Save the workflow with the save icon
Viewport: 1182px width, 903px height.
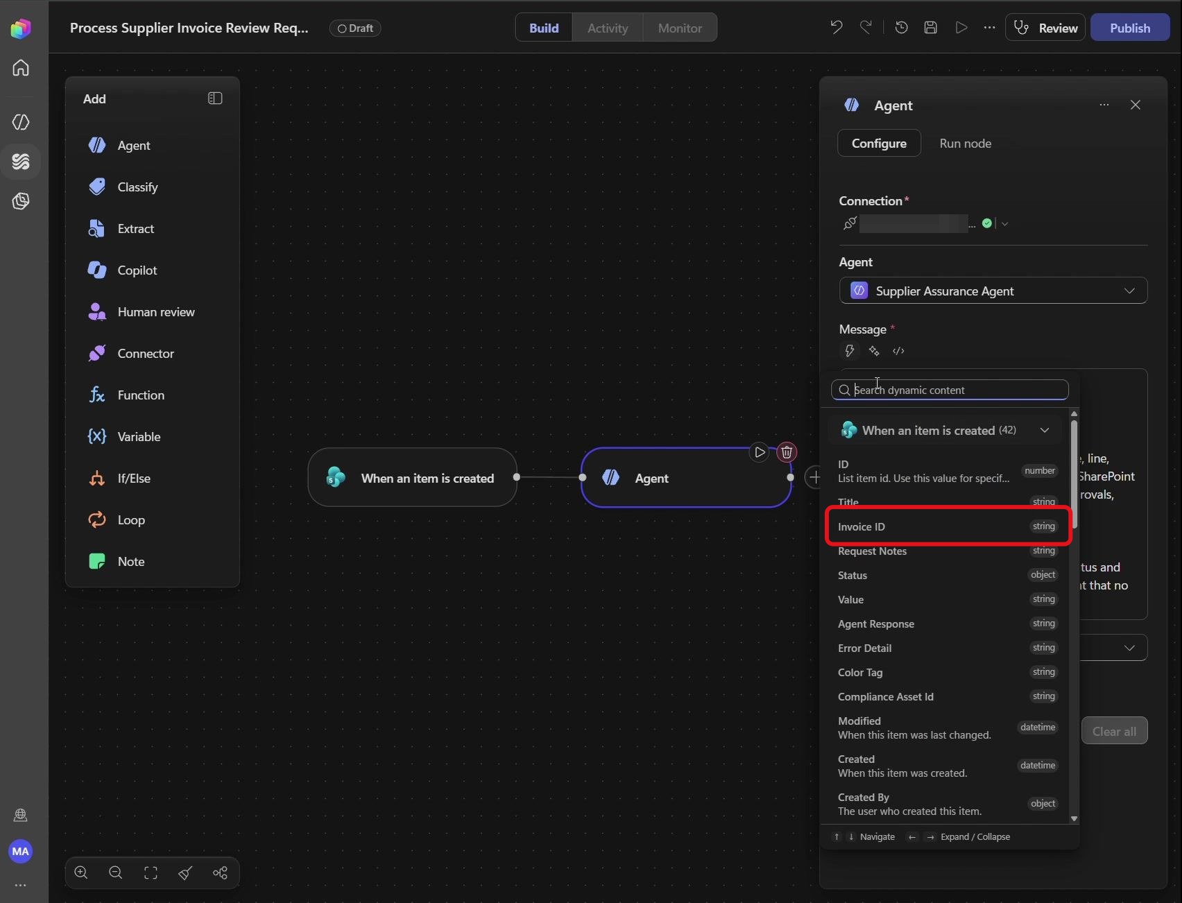pos(931,28)
